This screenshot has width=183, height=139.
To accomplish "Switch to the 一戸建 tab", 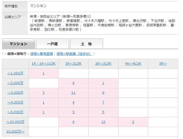I will click(x=53, y=44).
